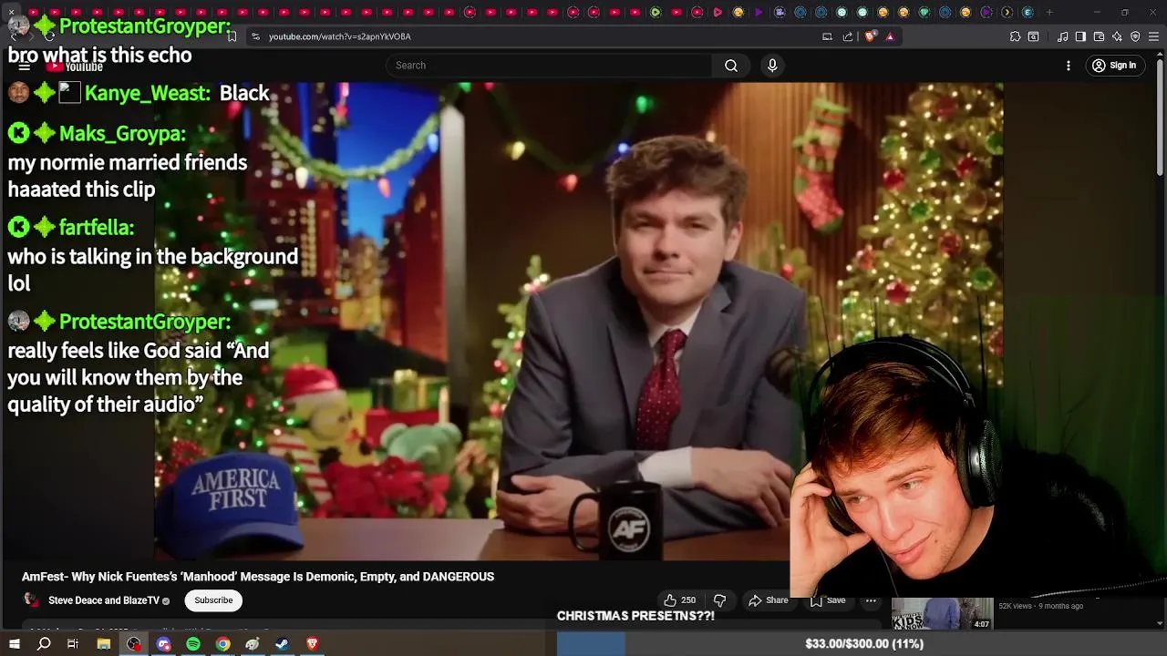
Task: Click the address bar URL
Action: point(340,36)
